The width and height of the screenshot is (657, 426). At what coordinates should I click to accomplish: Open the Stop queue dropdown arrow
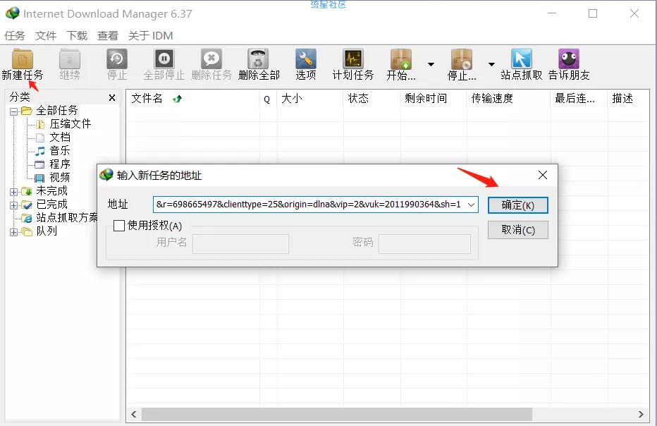491,65
